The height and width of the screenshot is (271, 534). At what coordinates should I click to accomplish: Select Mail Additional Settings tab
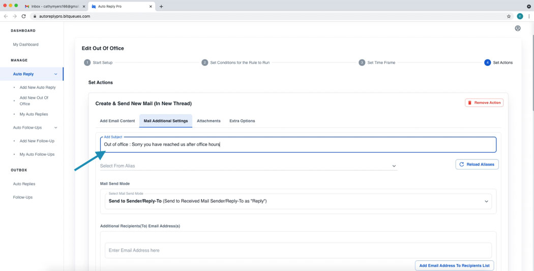coord(165,121)
